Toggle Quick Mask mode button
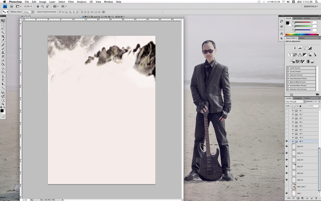 coord(2,116)
